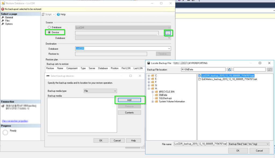This screenshot has width=275, height=158.
Task: Click the First LSN column header
Action: [x=126, y=68]
